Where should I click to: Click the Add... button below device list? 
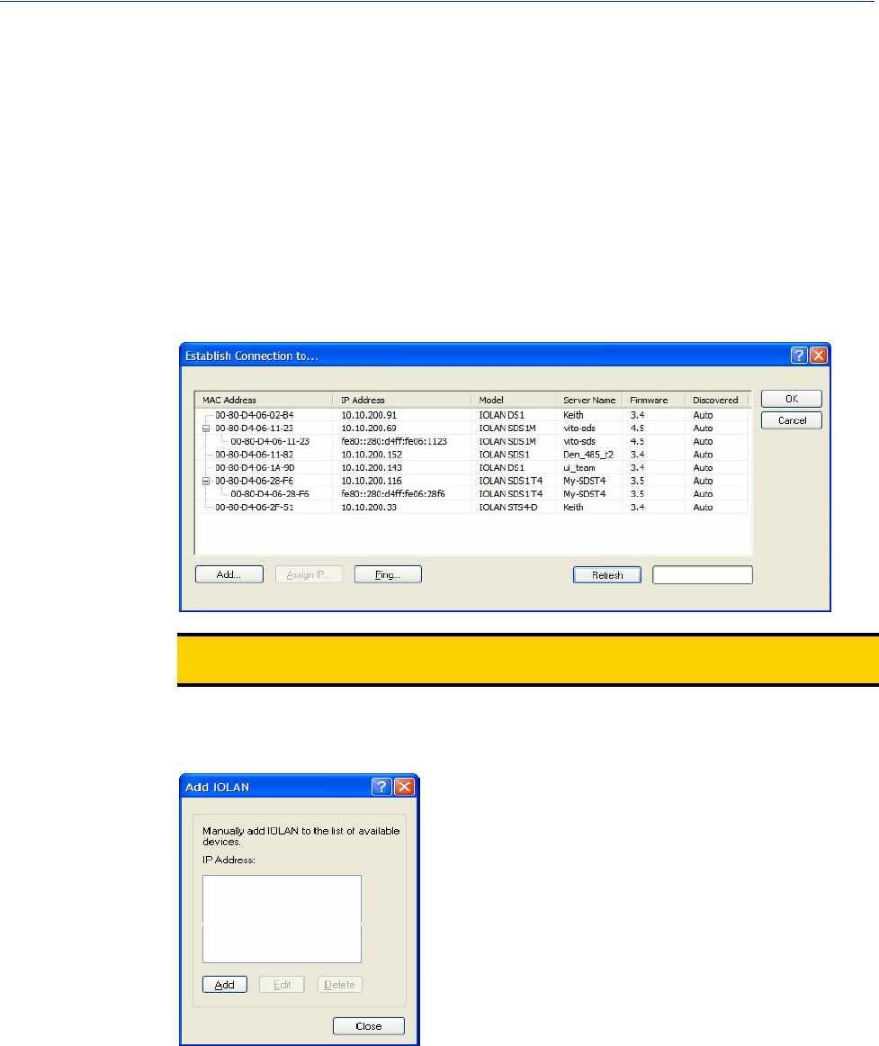[229, 574]
